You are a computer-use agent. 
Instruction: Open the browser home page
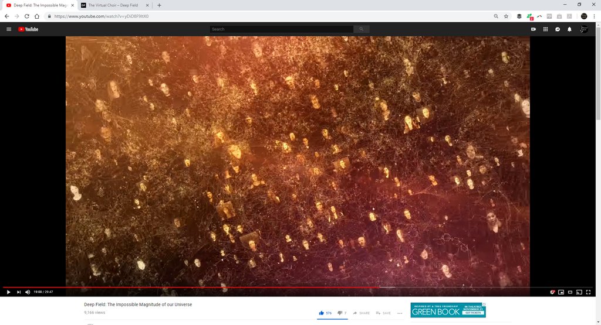pyautogui.click(x=37, y=16)
